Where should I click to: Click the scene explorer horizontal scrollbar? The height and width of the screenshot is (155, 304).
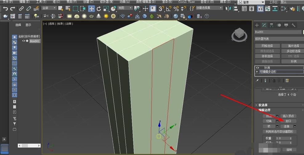coord(29,145)
